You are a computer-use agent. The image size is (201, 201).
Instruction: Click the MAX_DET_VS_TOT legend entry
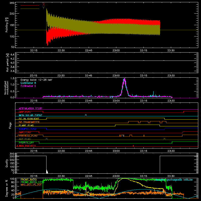[x=31, y=185]
